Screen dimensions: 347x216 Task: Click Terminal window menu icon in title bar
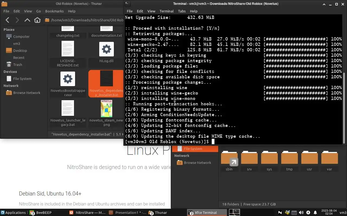[x=127, y=4]
